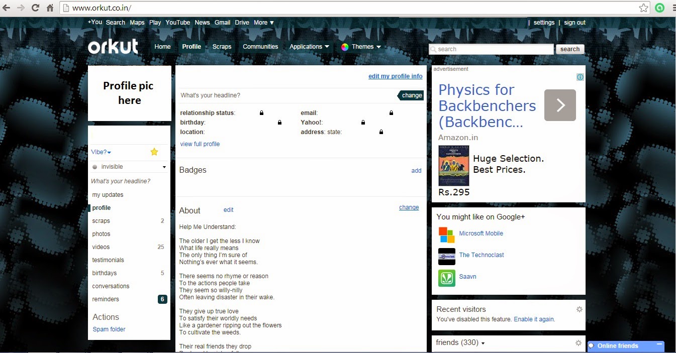Screen dimensions: 676x353
Task: Click add link for Badges
Action: pos(416,171)
